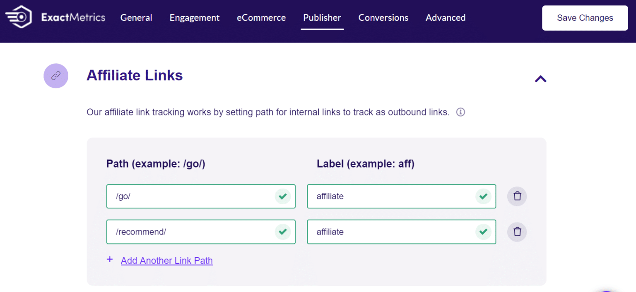
Task: Click the checkmark in the first affiliate label field
Action: coord(483,196)
